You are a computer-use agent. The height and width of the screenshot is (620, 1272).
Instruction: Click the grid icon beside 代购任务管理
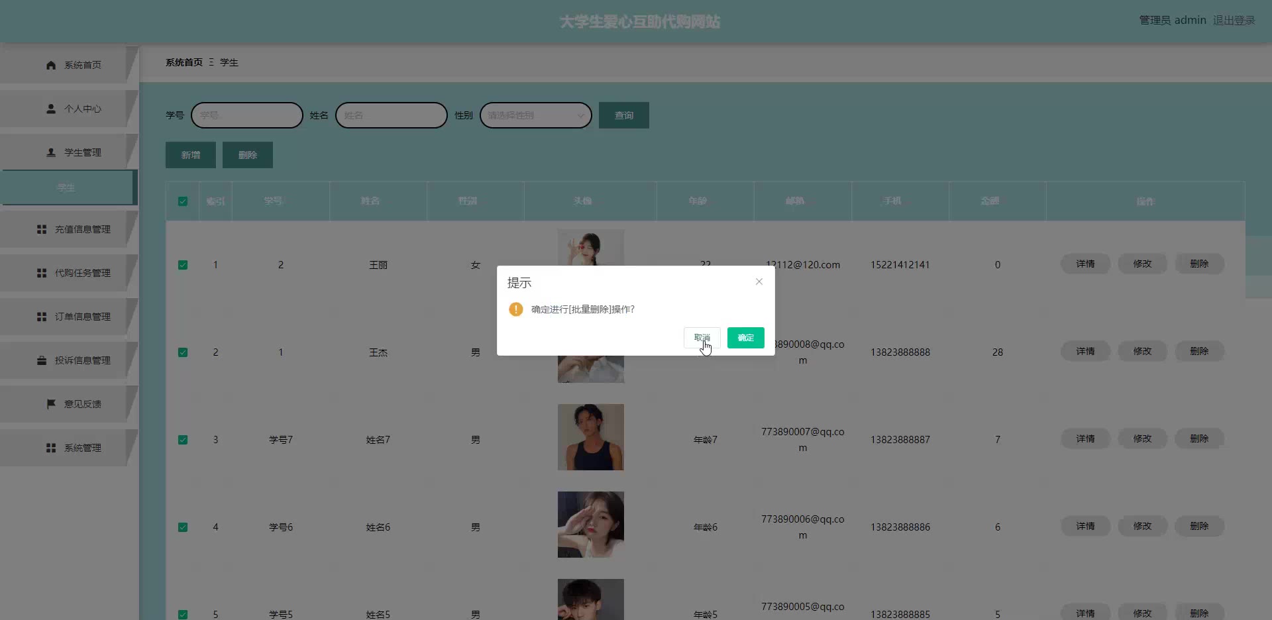pos(42,273)
